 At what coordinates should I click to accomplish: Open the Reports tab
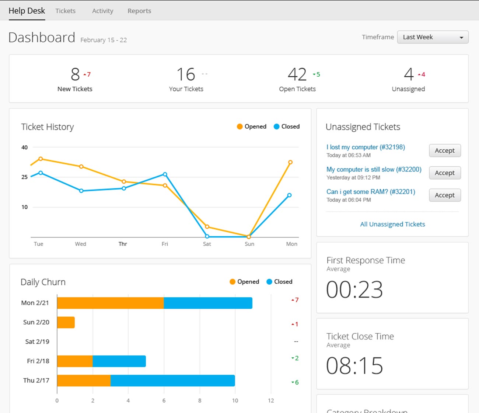coord(139,11)
